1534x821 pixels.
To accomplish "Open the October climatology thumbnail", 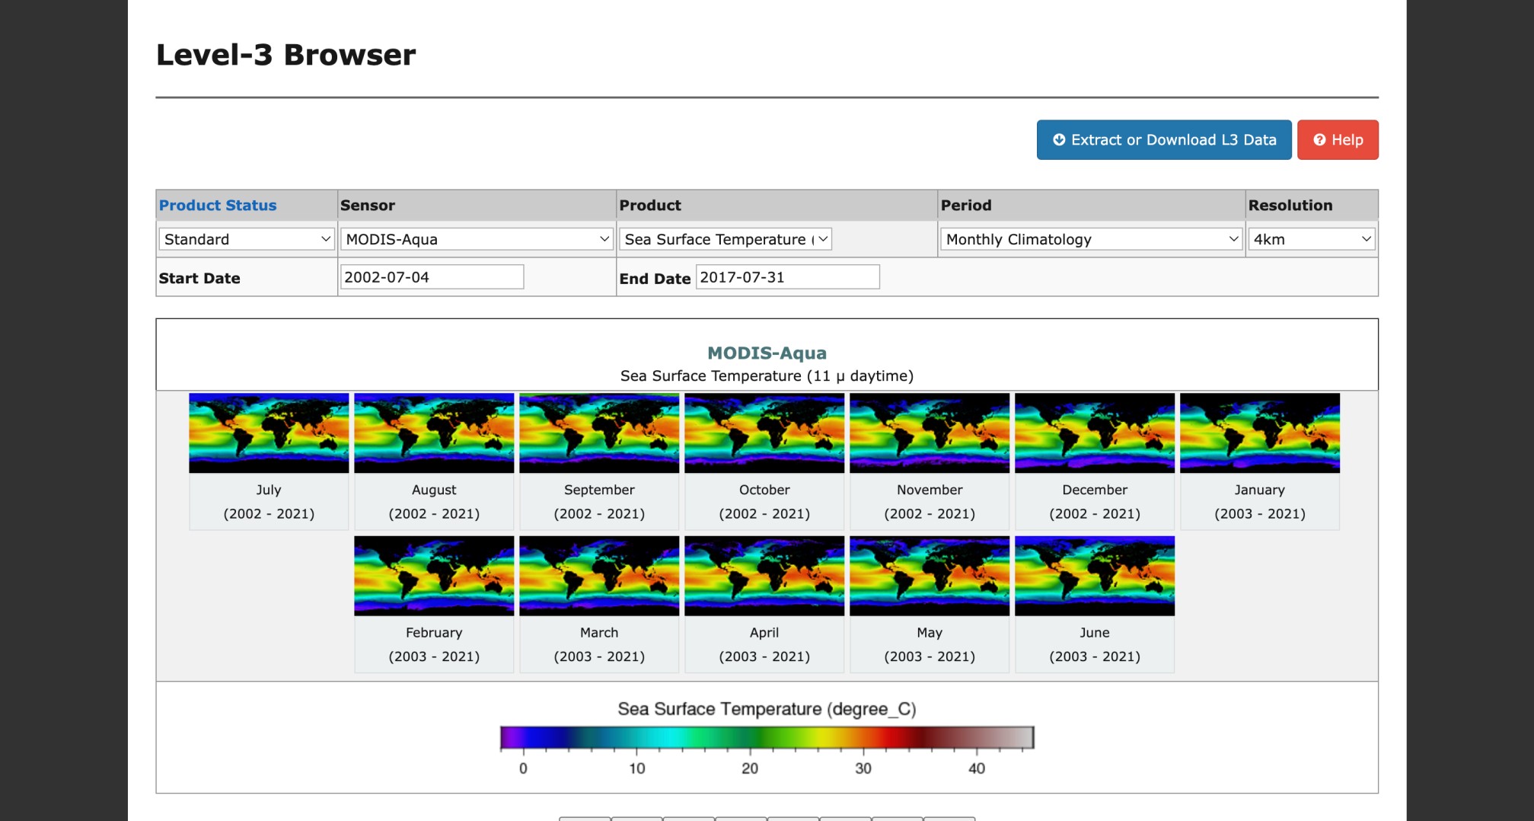I will (764, 433).
